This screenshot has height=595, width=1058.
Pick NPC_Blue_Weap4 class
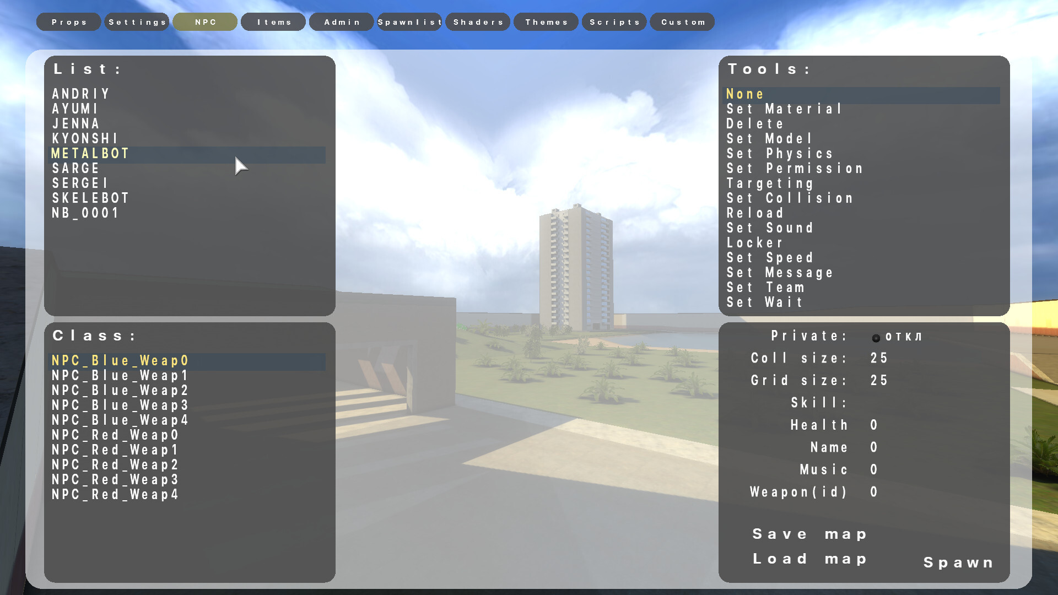pos(120,420)
